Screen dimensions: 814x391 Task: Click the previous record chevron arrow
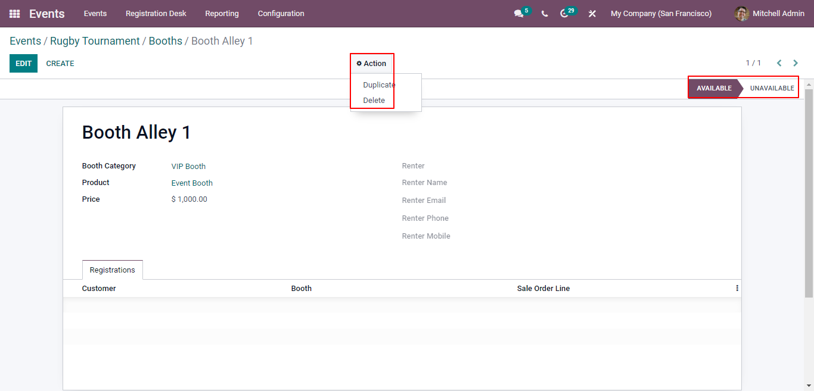click(x=779, y=62)
